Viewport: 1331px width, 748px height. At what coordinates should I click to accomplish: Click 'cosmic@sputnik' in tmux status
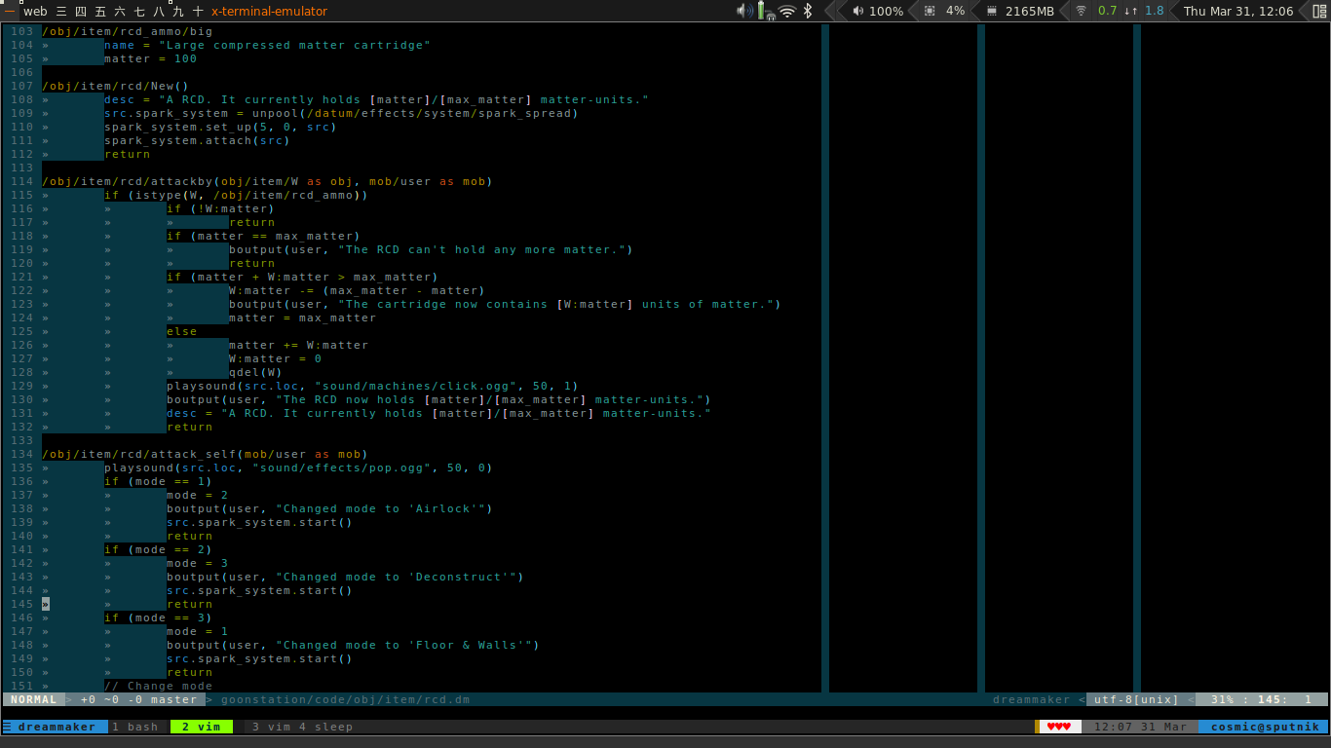(x=1265, y=727)
